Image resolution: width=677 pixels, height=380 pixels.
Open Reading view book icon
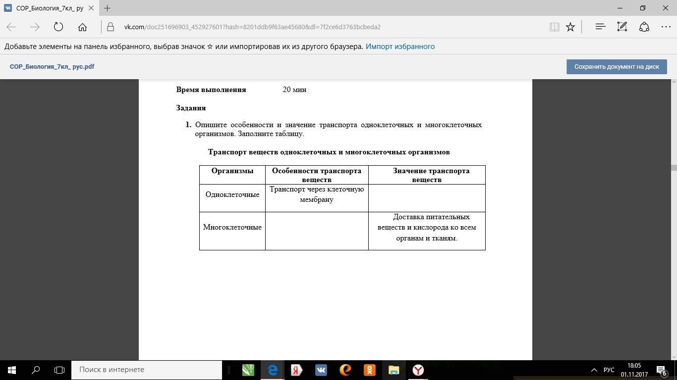tap(554, 27)
